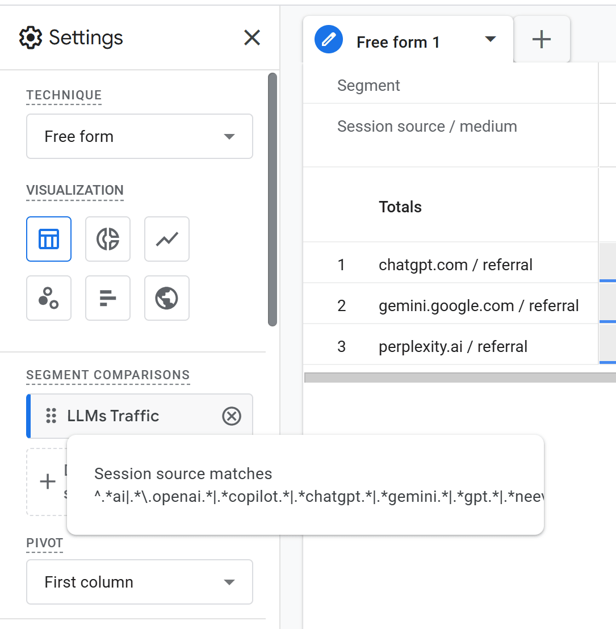Click the VISUALIZATION section label

[74, 190]
